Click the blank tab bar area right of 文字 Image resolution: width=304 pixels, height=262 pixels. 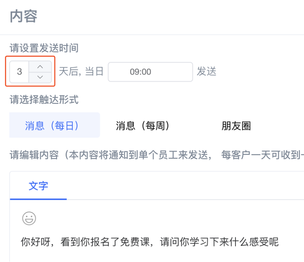click(x=184, y=186)
